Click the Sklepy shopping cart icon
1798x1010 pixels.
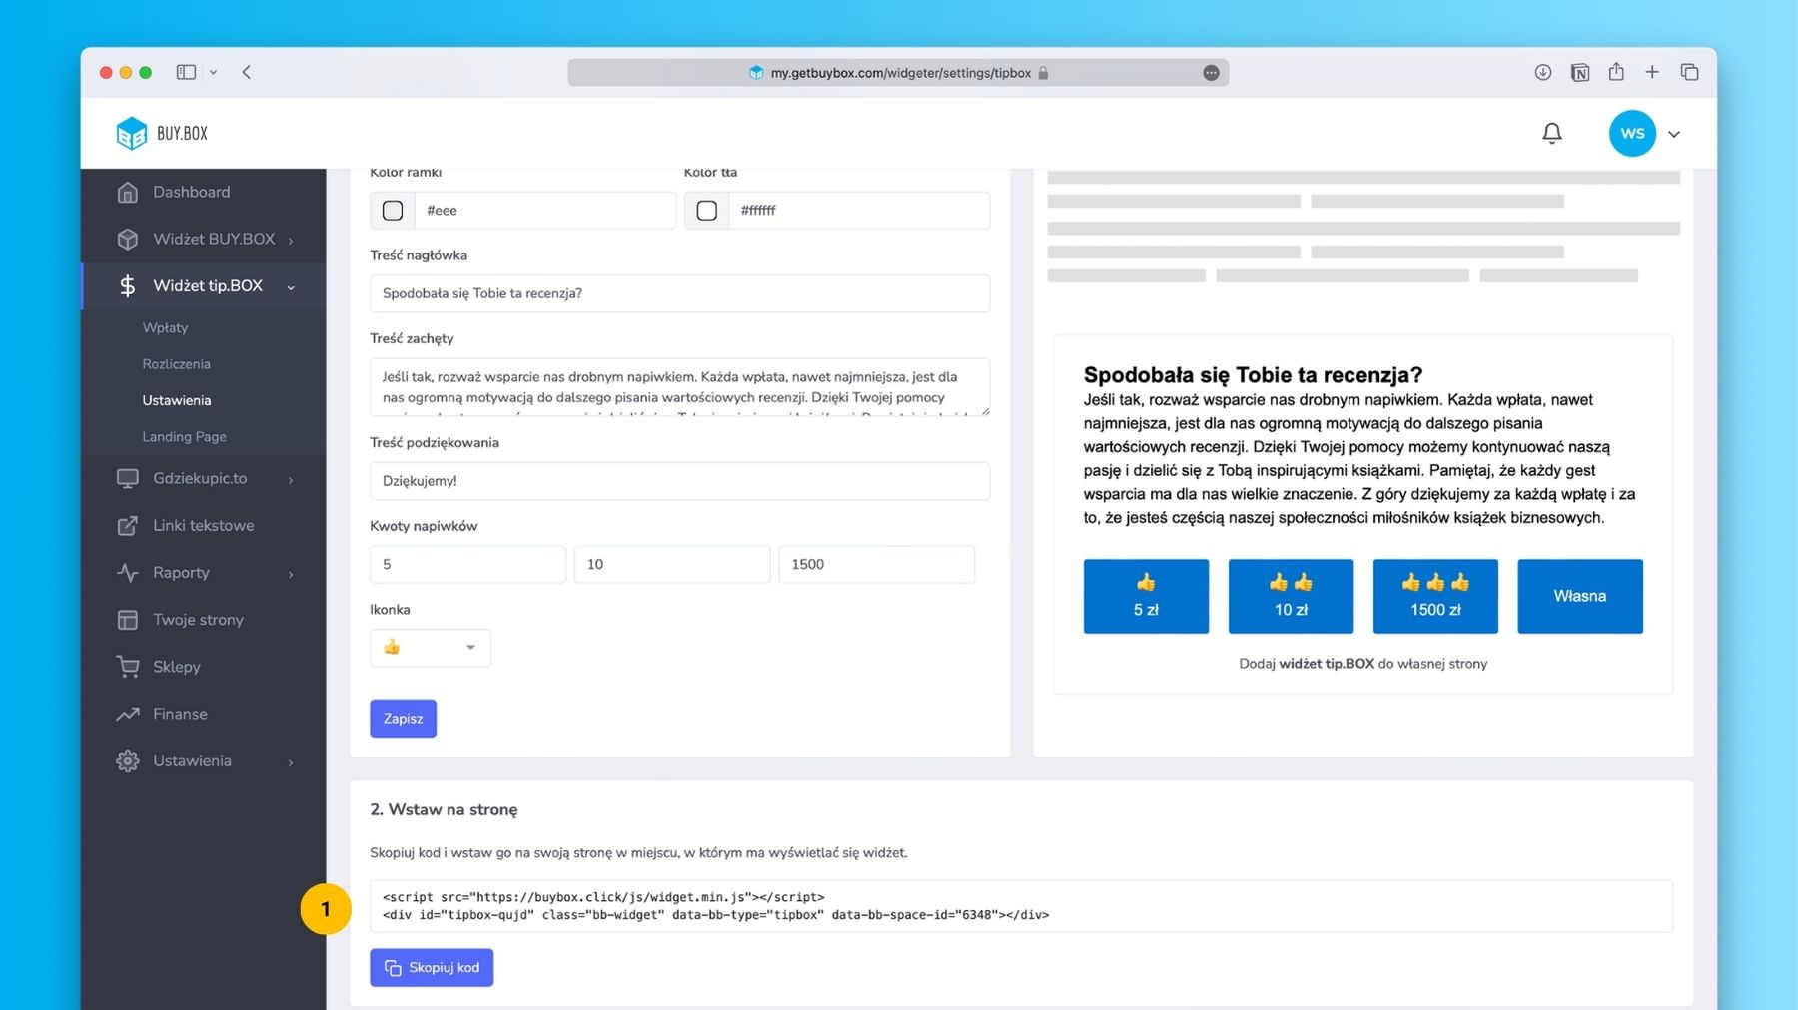tap(128, 667)
